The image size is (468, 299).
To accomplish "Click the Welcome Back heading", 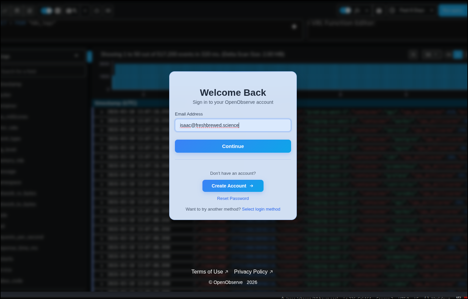I will (233, 93).
